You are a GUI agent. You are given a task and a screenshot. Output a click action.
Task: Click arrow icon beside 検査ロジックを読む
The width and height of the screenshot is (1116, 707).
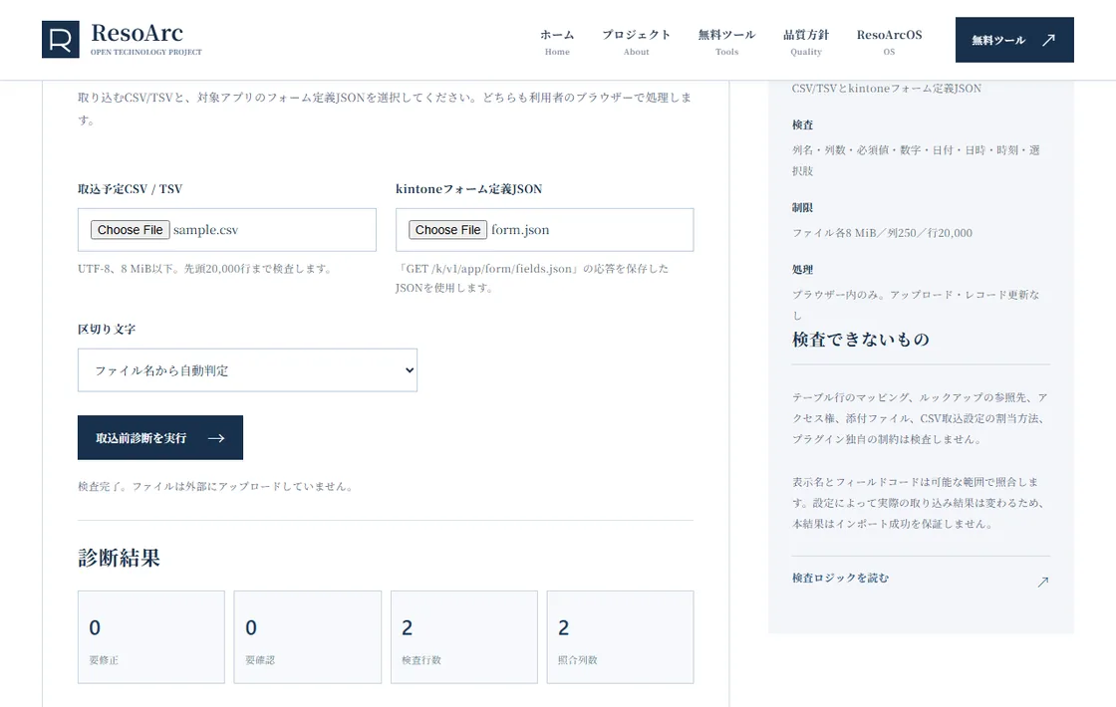(x=1042, y=582)
